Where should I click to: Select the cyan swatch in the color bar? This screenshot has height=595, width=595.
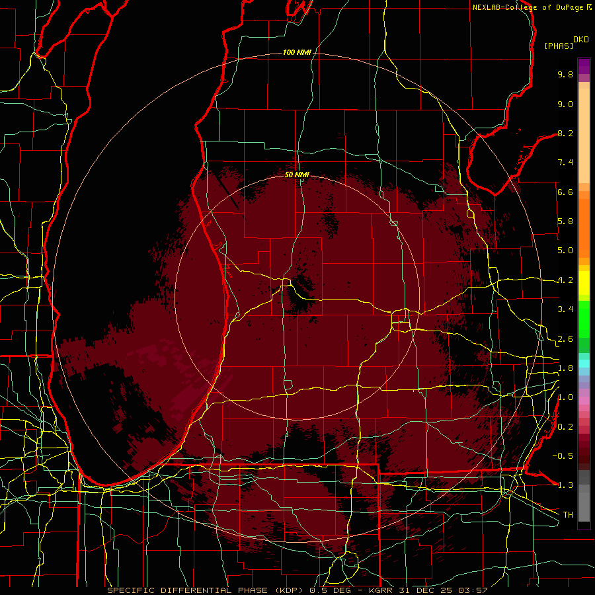coord(584,364)
